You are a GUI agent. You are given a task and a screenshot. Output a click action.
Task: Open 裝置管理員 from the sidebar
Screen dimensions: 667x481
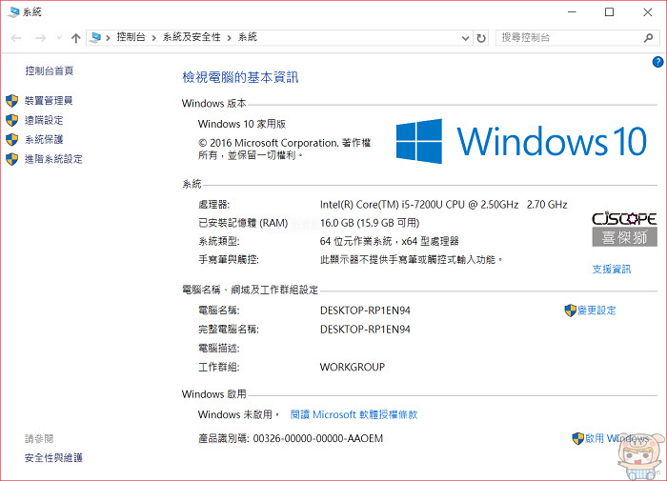[49, 101]
